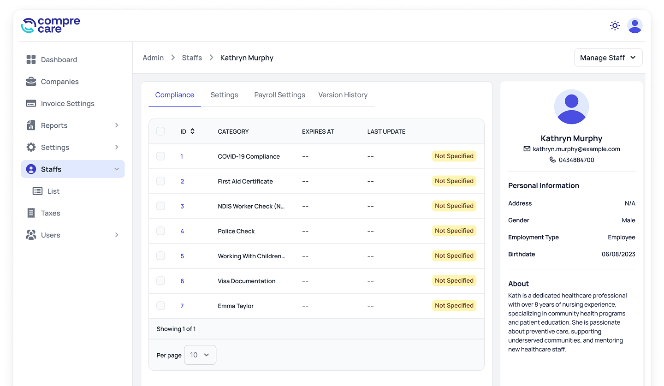Switch to the Payroll Settings tab
664x386 pixels.
279,95
